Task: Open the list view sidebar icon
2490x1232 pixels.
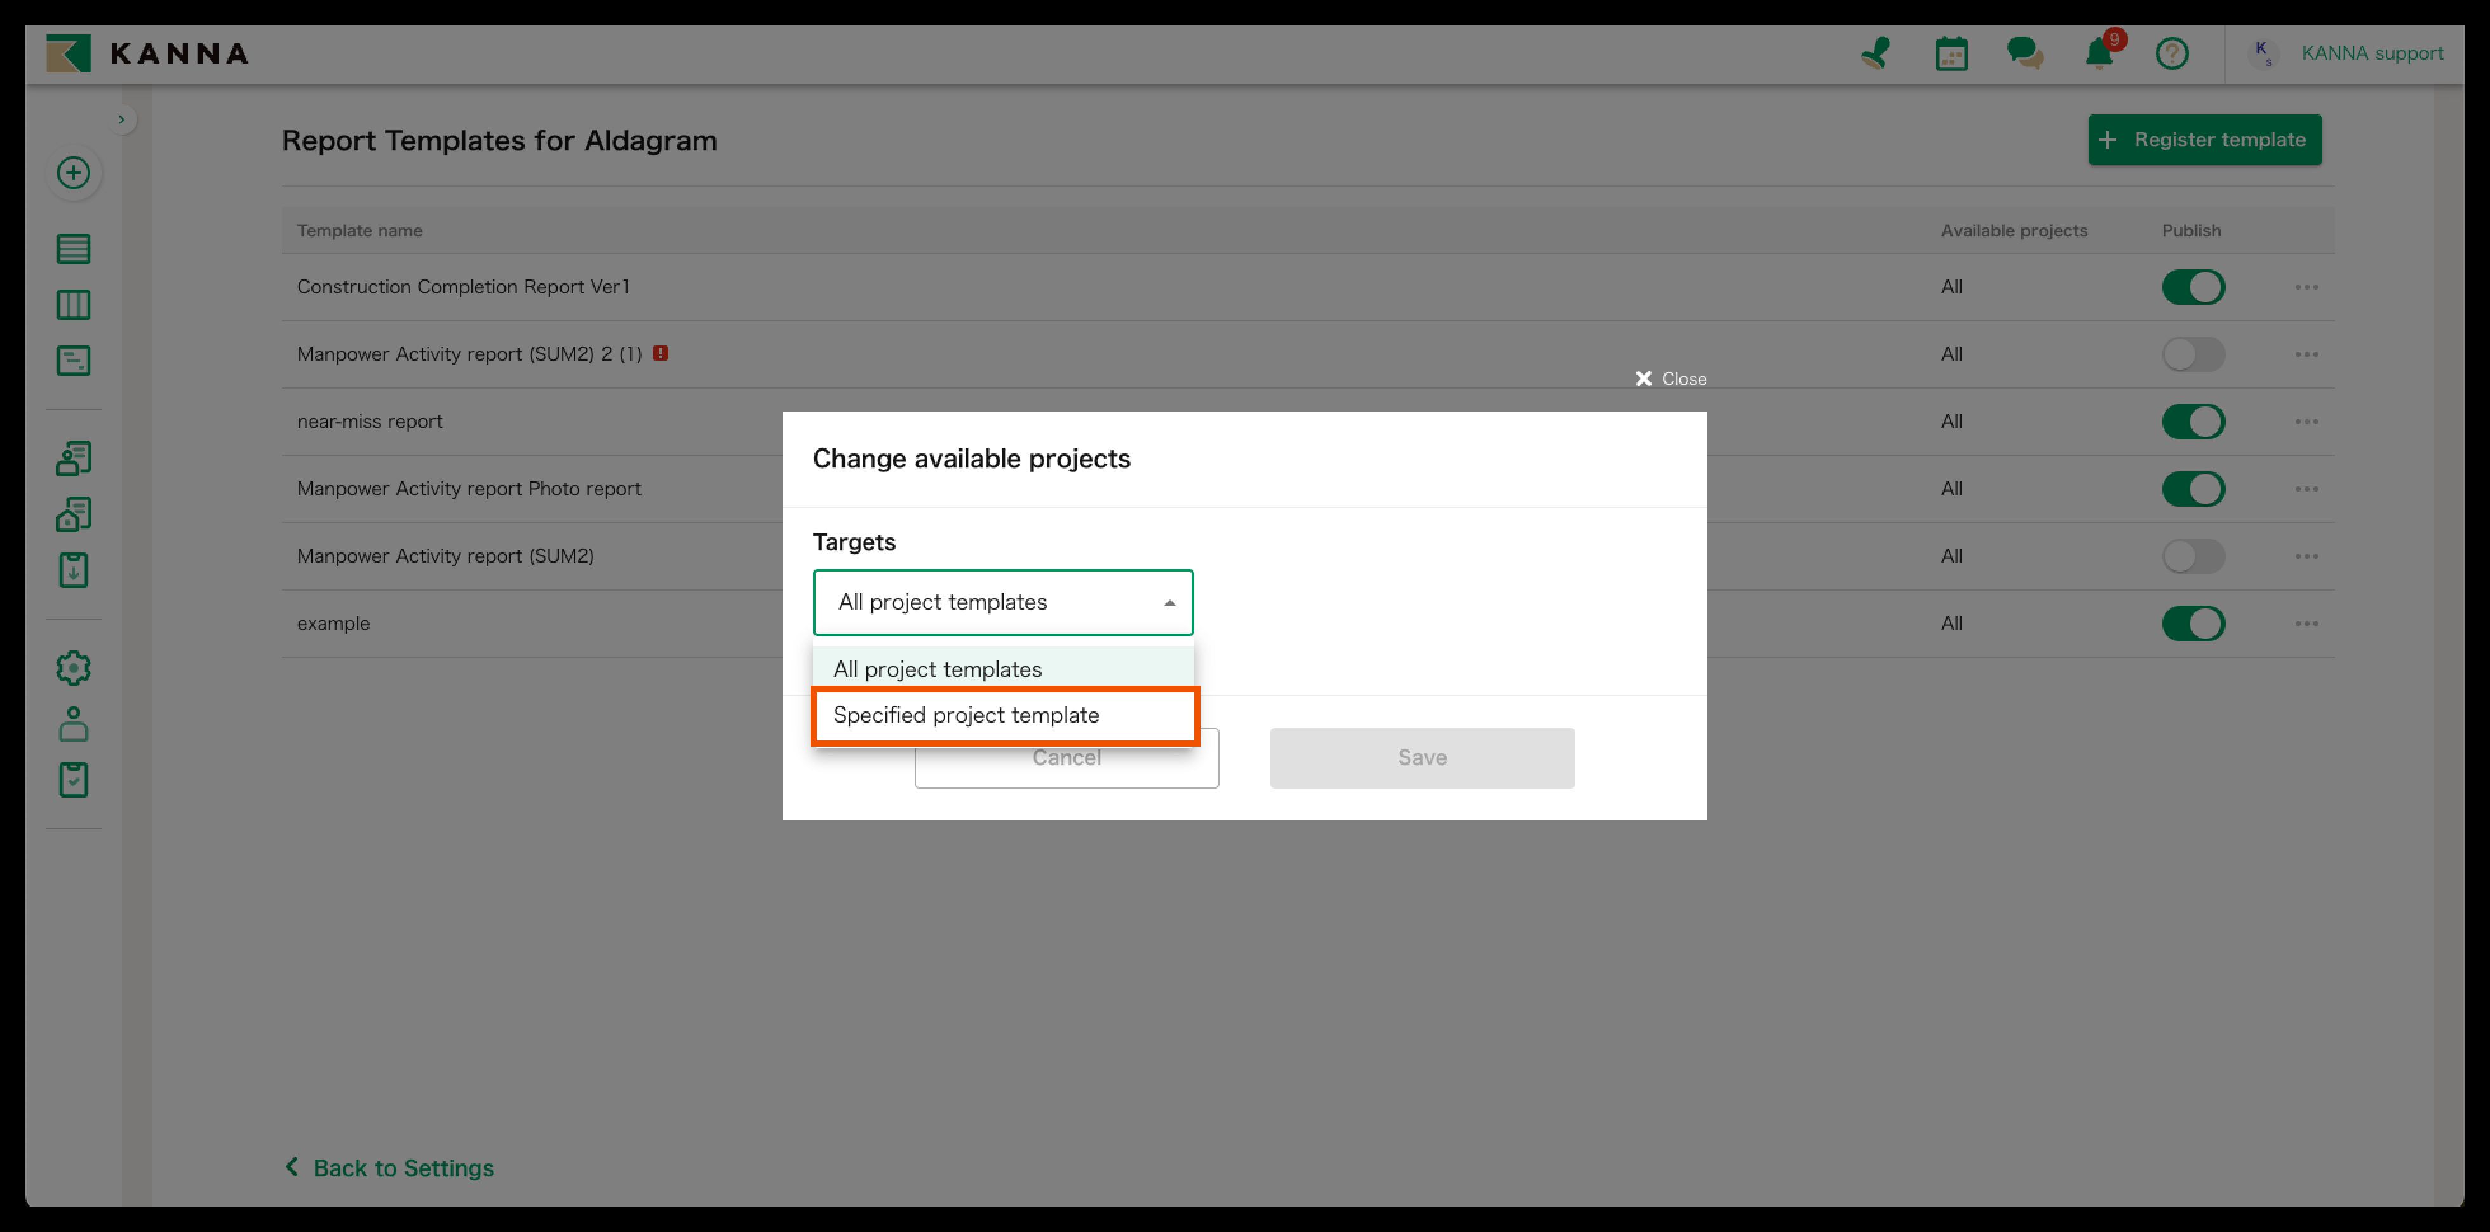Action: coord(74,250)
